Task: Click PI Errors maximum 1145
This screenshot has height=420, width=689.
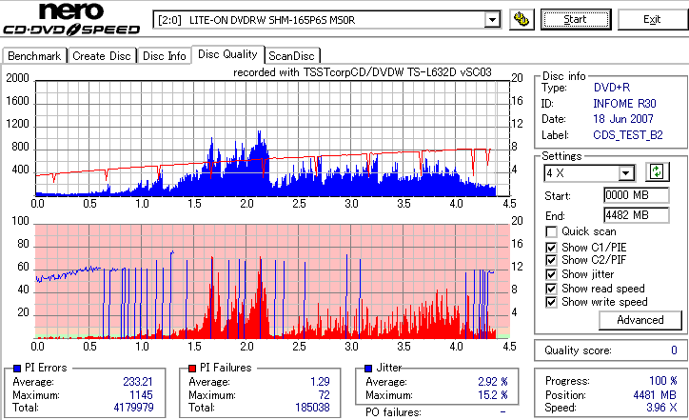Action: (x=141, y=395)
